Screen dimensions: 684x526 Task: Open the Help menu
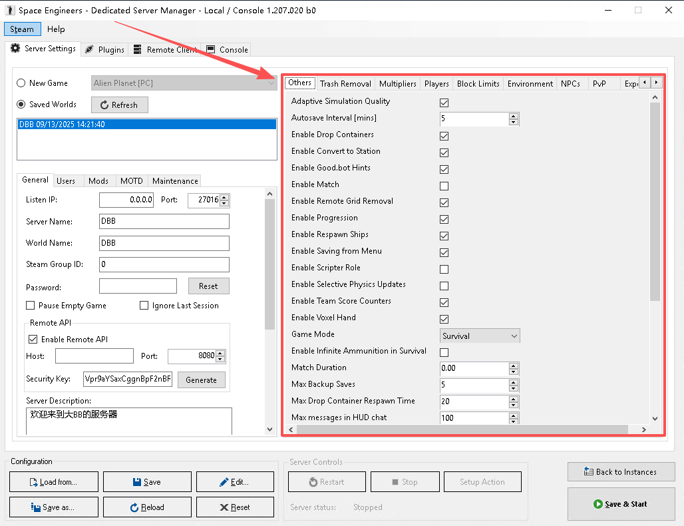[57, 29]
